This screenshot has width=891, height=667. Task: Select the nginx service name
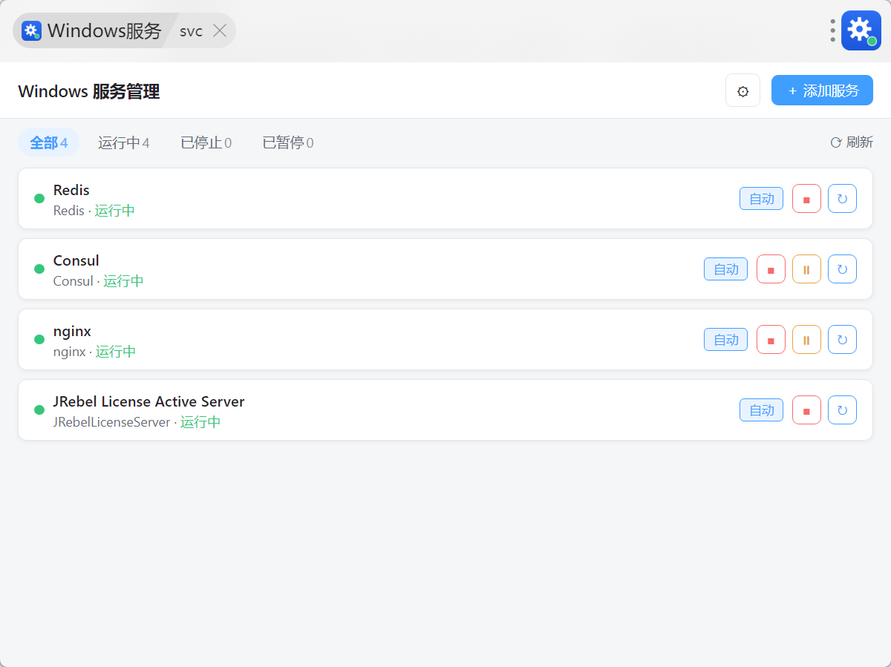pos(72,332)
